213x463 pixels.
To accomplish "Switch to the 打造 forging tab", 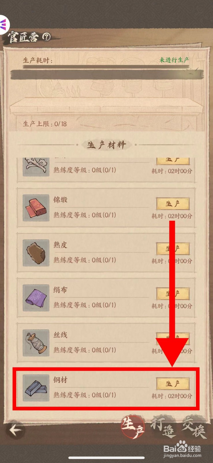I will click(163, 427).
